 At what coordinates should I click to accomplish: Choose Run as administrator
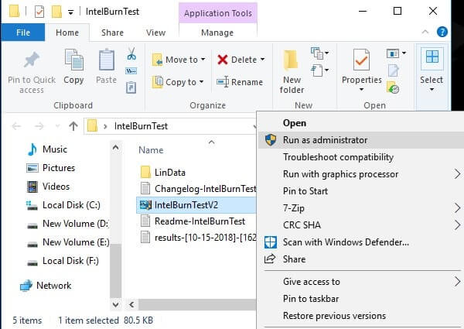pyautogui.click(x=361, y=140)
